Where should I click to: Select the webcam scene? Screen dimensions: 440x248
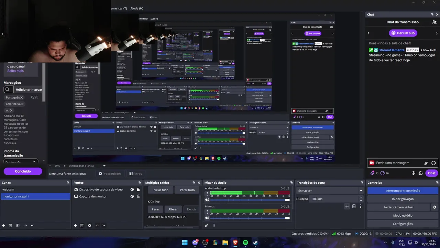[x=35, y=189]
